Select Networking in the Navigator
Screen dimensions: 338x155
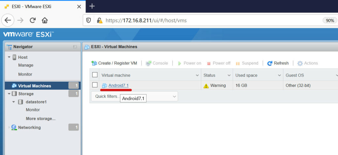pos(29,127)
